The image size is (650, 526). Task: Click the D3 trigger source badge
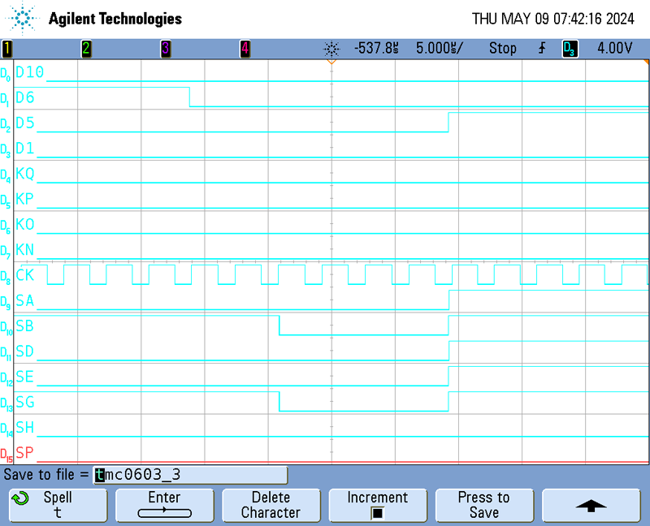pos(570,49)
